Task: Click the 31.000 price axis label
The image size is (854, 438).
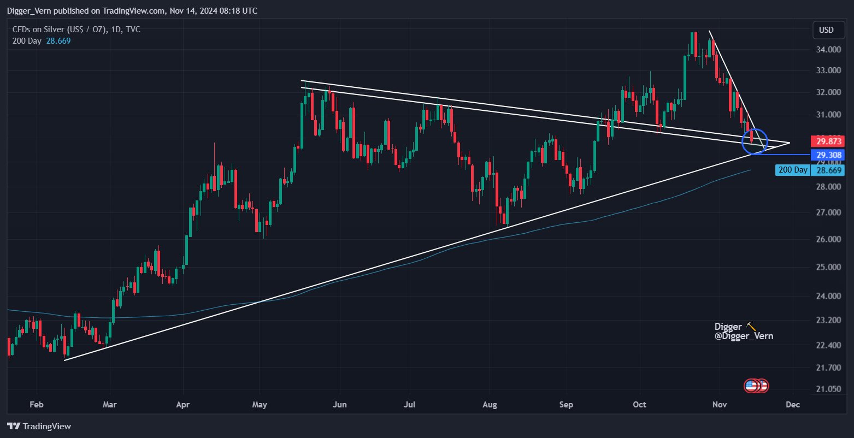Action: [828, 115]
